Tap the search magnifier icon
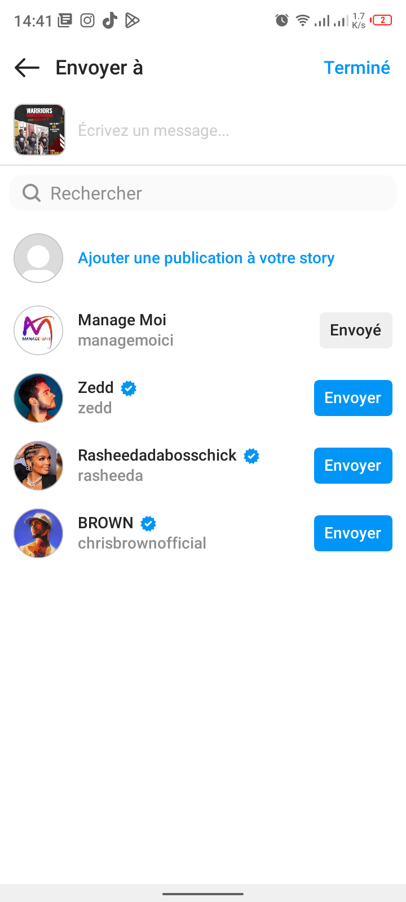The image size is (406, 902). [32, 193]
